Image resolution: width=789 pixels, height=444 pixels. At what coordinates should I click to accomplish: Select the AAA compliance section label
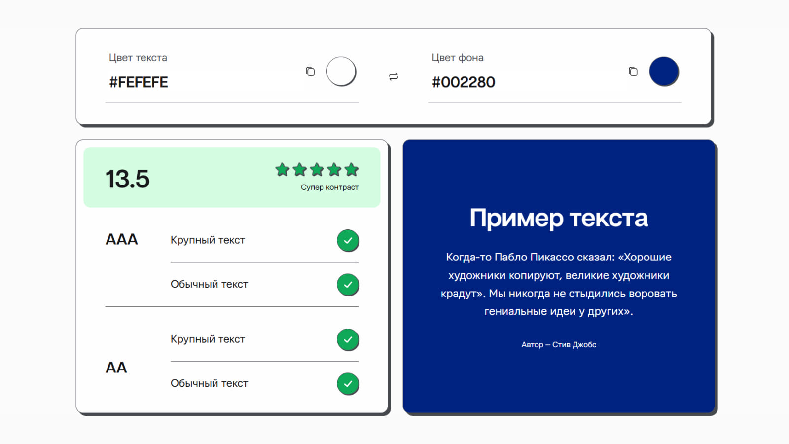(121, 240)
